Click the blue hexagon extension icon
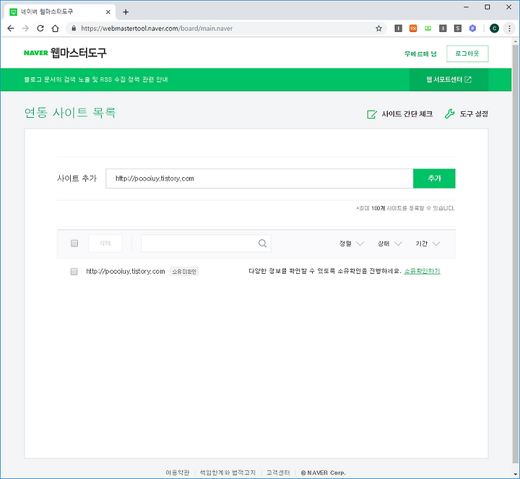Screen dimensions: 520x479 [x=472, y=28]
